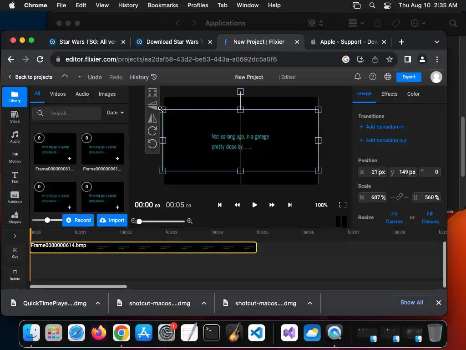Adjust the thumbnail size slider
Image resolution: width=466 pixels, height=350 pixels.
pos(47,220)
